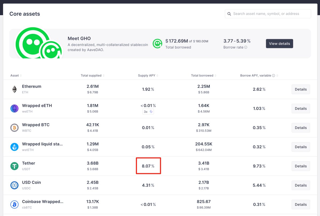The height and width of the screenshot is (216, 320).
Task: Click the Borrow rate info icon
Action: coord(246,47)
